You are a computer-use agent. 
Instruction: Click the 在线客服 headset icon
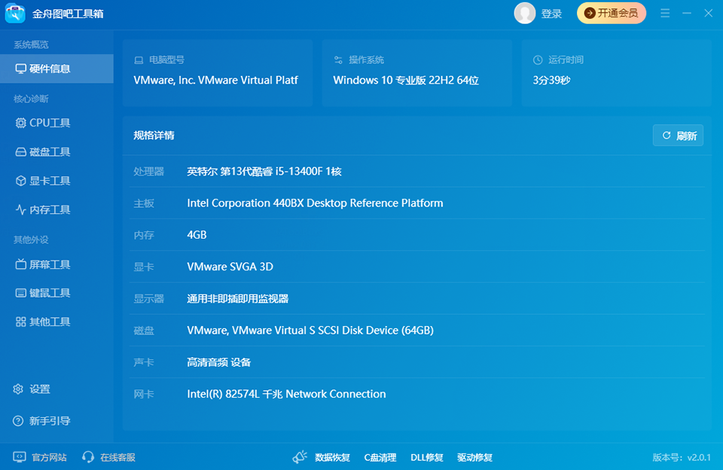pos(87,457)
